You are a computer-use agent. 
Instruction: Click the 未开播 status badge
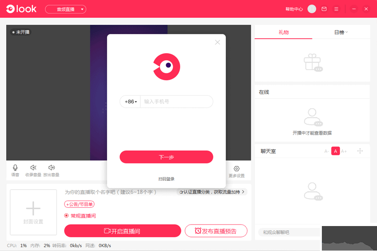coord(21,32)
